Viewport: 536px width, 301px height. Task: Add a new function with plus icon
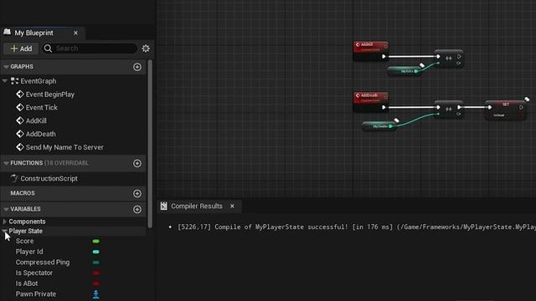(x=137, y=164)
